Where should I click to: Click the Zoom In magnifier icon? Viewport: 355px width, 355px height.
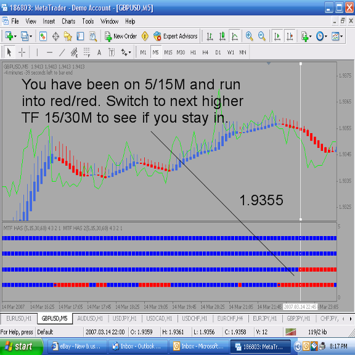[249, 36]
